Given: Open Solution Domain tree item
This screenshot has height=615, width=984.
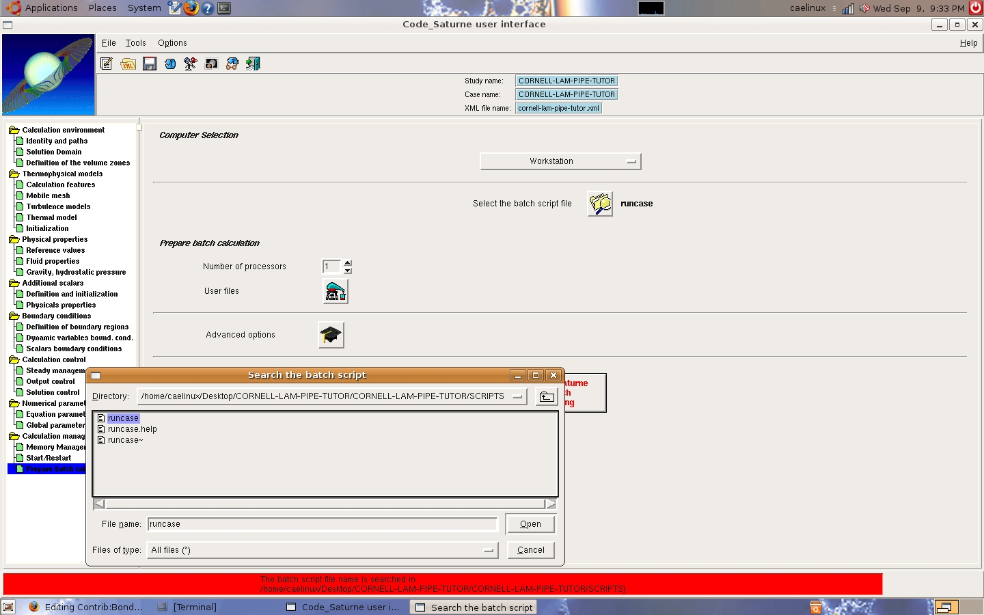Looking at the screenshot, I should coord(54,152).
